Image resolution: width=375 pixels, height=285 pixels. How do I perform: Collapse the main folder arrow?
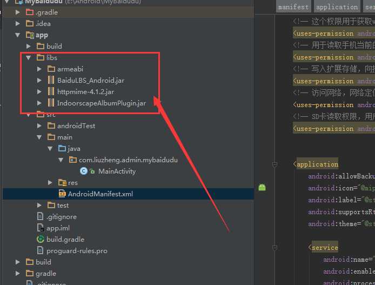39,137
